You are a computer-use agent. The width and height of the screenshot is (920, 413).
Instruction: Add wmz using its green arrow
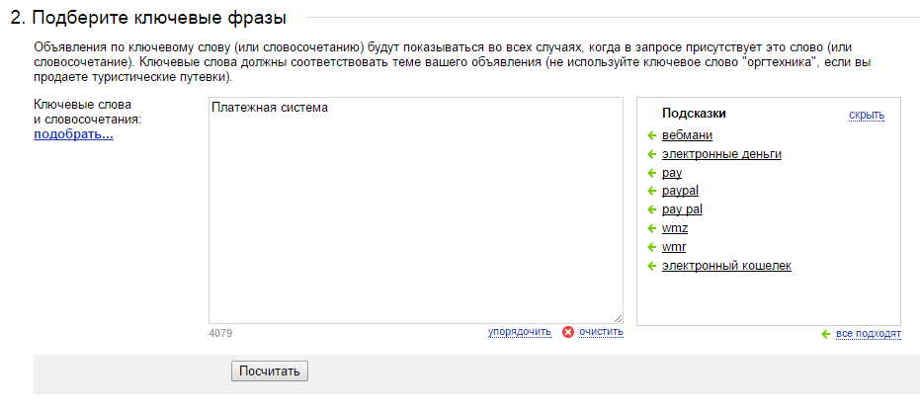click(650, 228)
